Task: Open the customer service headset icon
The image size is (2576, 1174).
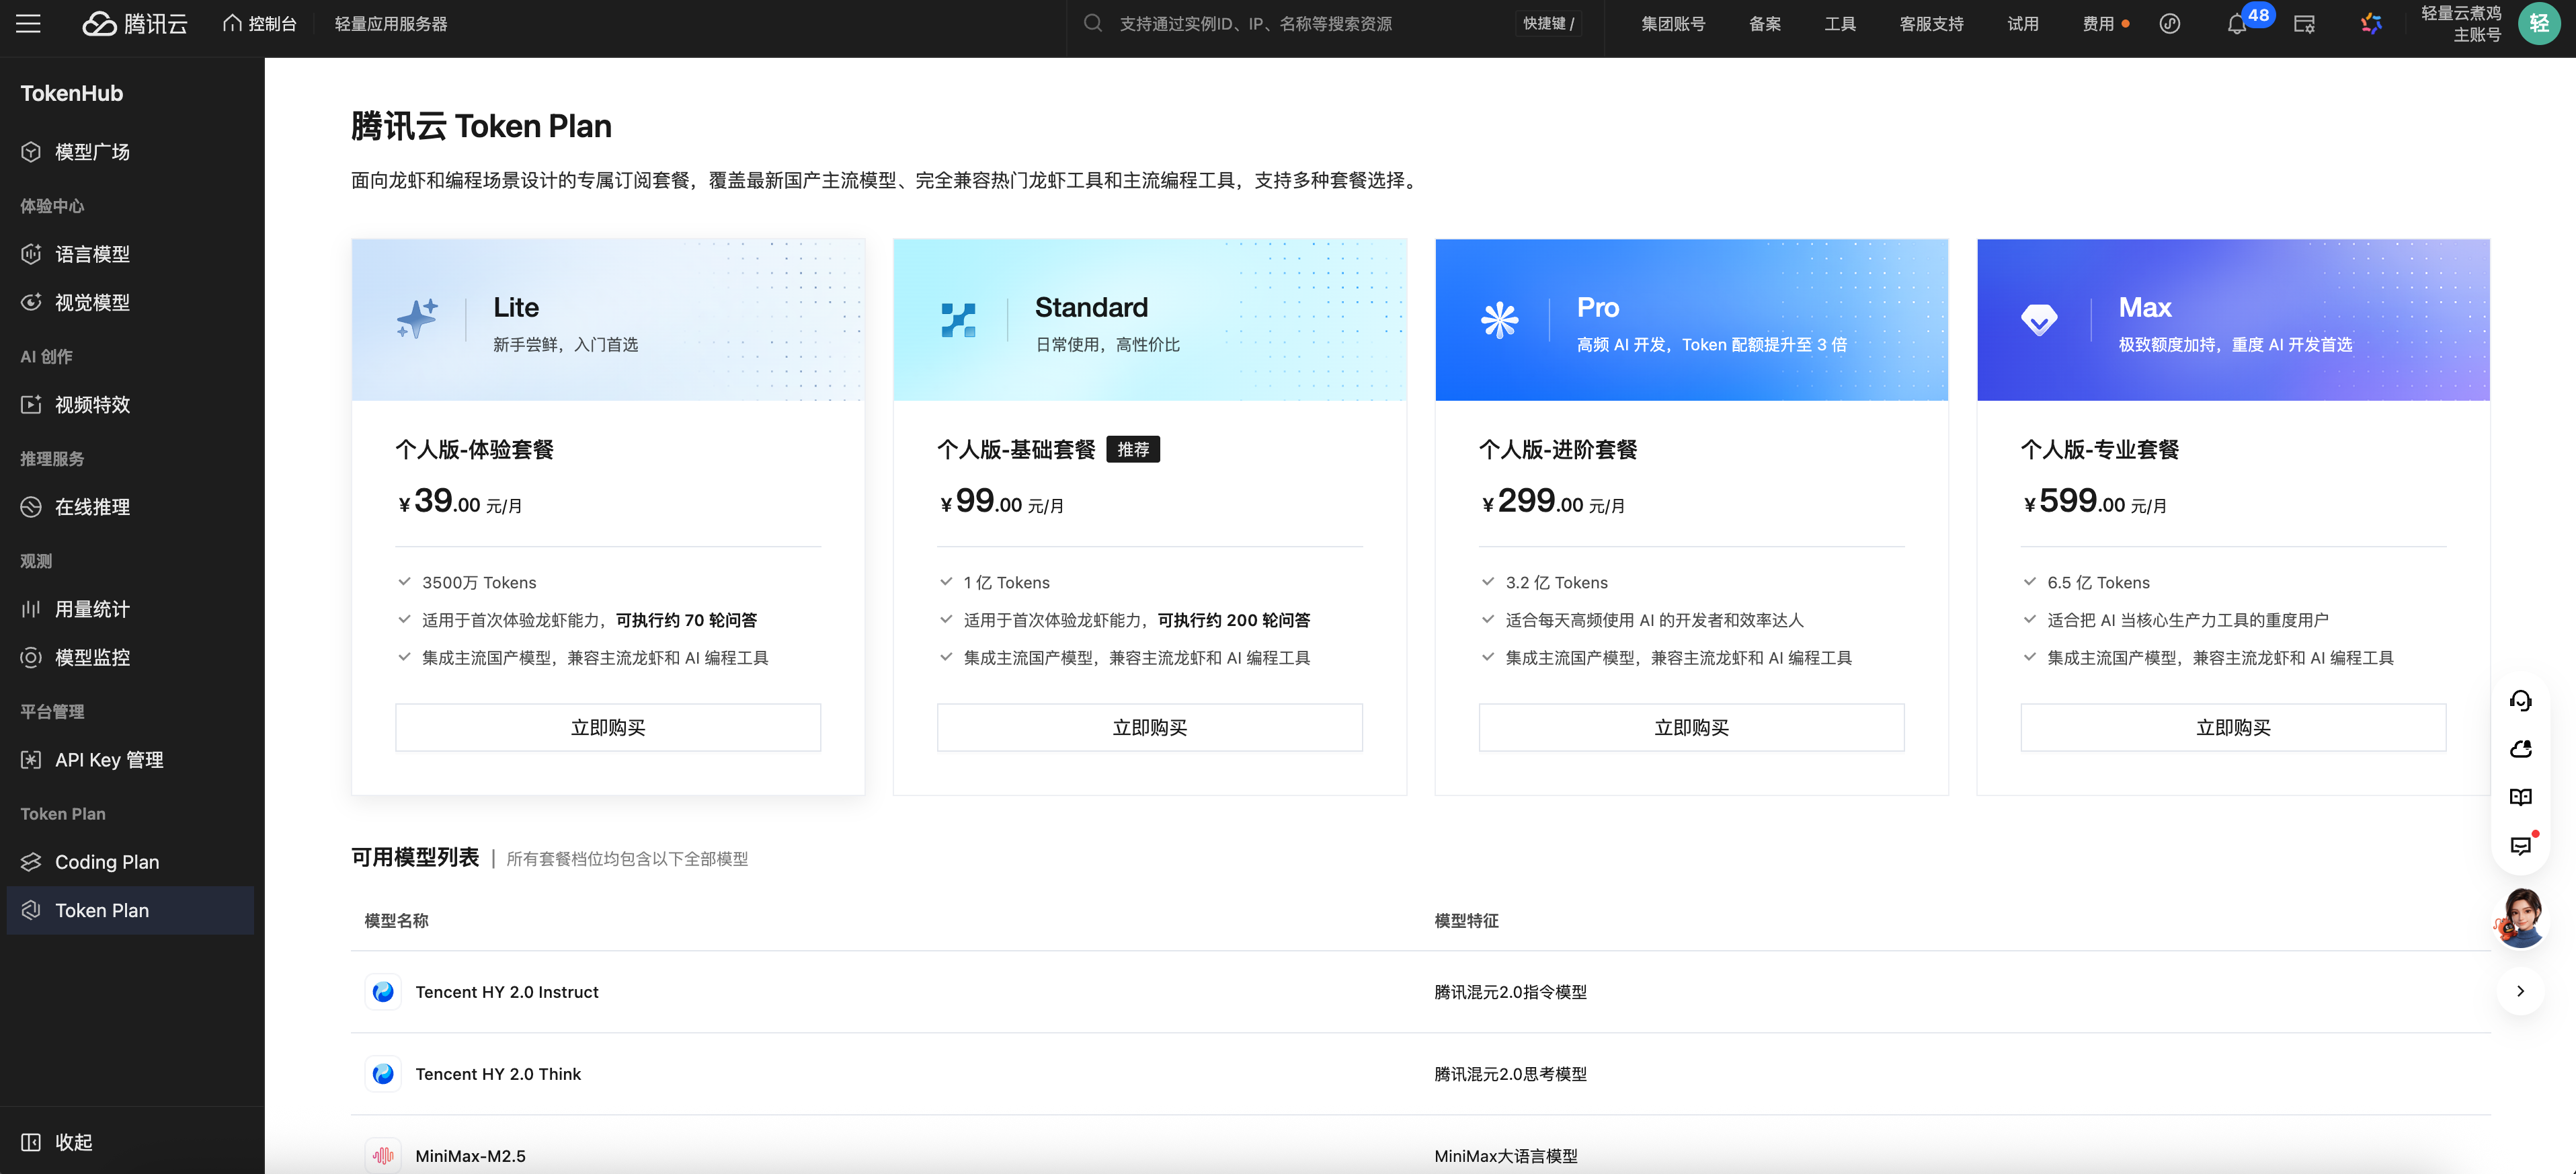Action: click(2520, 700)
